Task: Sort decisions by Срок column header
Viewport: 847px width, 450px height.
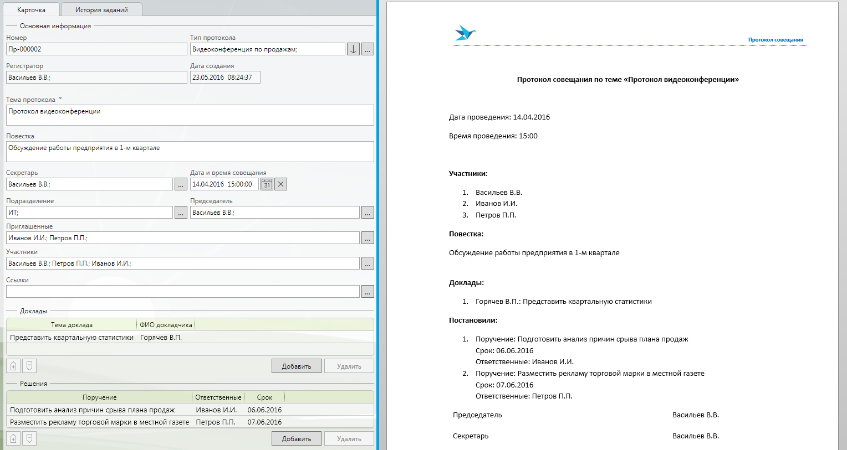Action: click(264, 397)
